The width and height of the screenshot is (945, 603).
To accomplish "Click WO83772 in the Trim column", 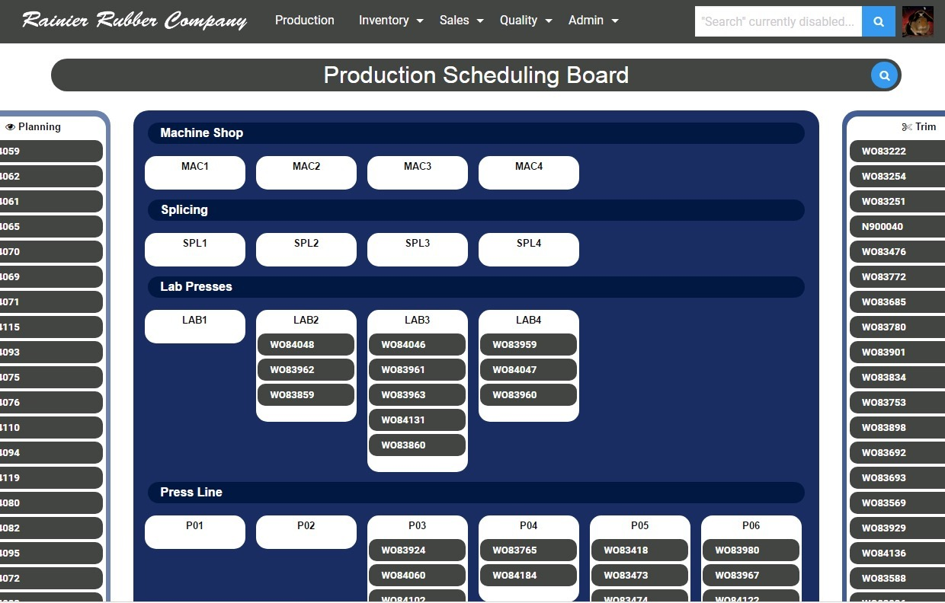I will point(898,277).
